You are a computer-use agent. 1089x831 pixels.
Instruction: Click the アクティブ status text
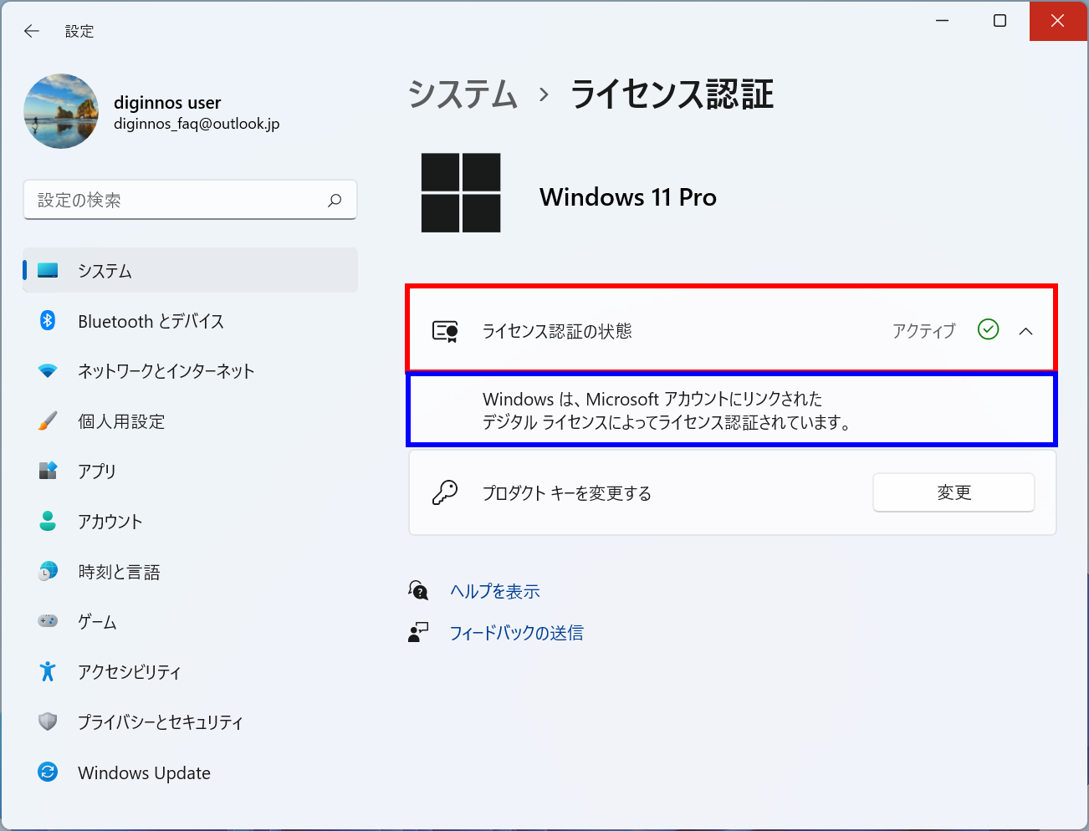pyautogui.click(x=923, y=331)
